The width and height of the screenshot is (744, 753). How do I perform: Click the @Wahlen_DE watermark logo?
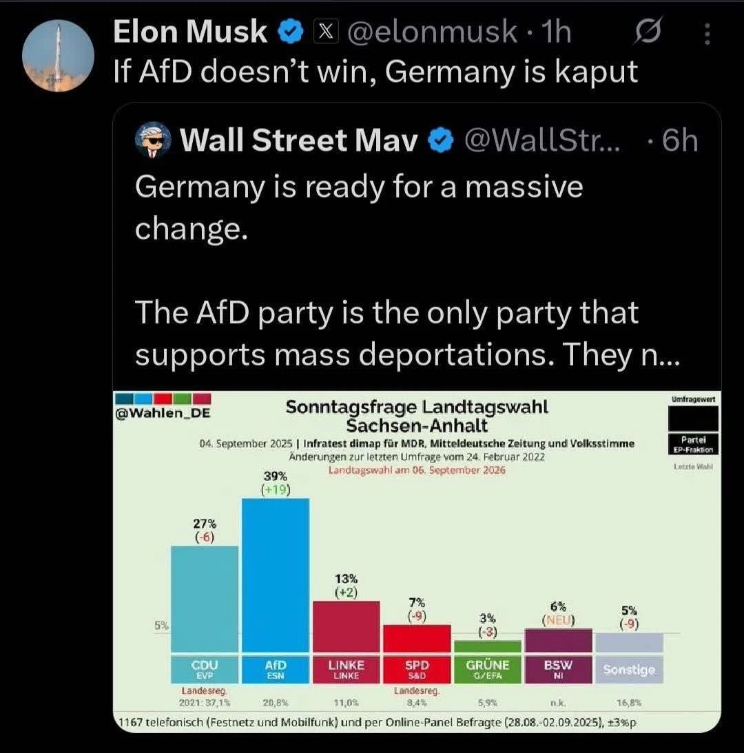[163, 407]
